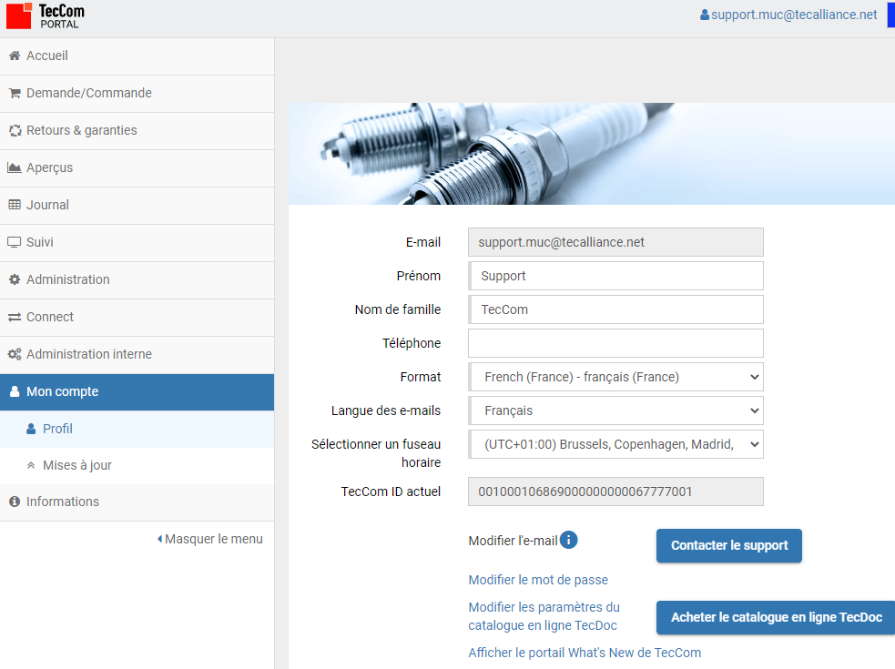Open the Format language dropdown

[x=615, y=377]
